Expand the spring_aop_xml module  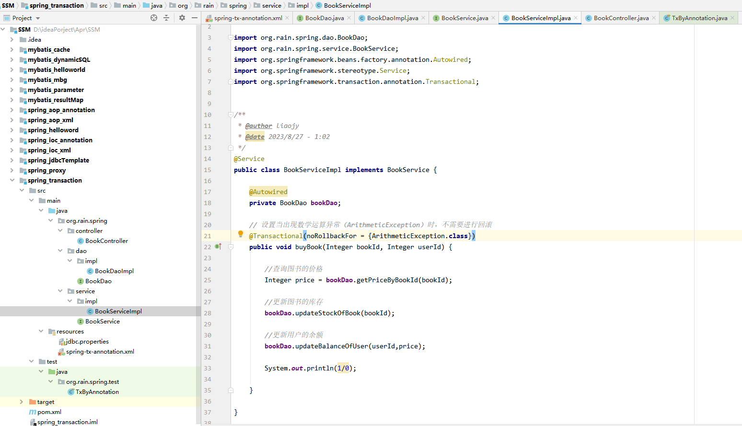click(12, 120)
